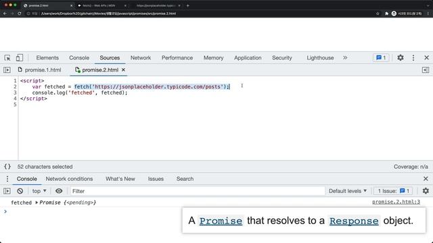Screen dimensions: 433x243
Task: Open the Network panel tab
Action: point(141,58)
